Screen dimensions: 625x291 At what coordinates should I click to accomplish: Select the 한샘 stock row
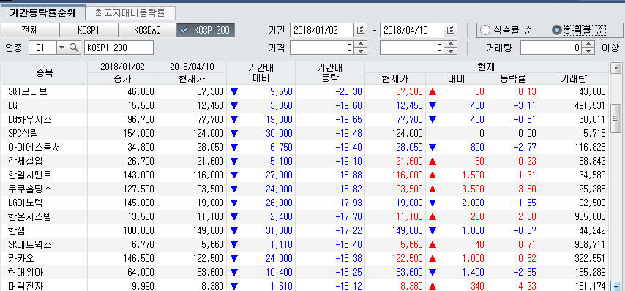305,230
